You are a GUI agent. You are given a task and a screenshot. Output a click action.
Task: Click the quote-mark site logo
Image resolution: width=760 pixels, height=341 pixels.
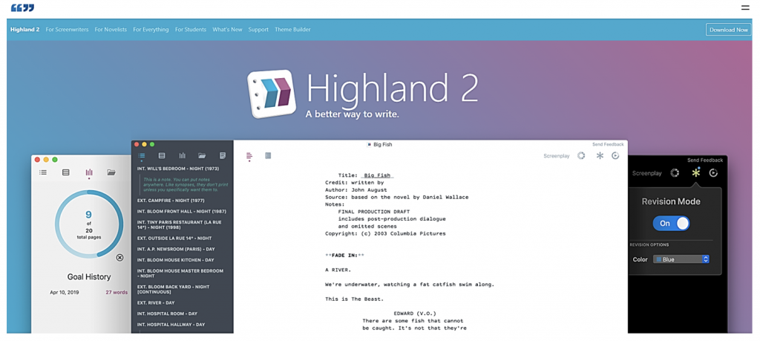22,7
